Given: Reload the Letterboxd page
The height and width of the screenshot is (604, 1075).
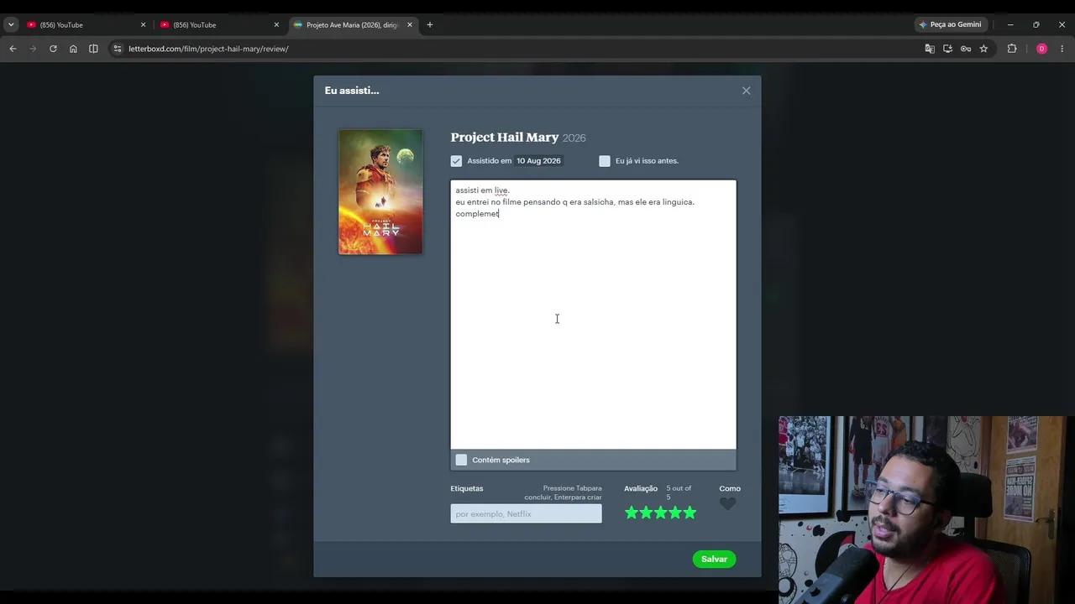Looking at the screenshot, I should click(x=53, y=49).
